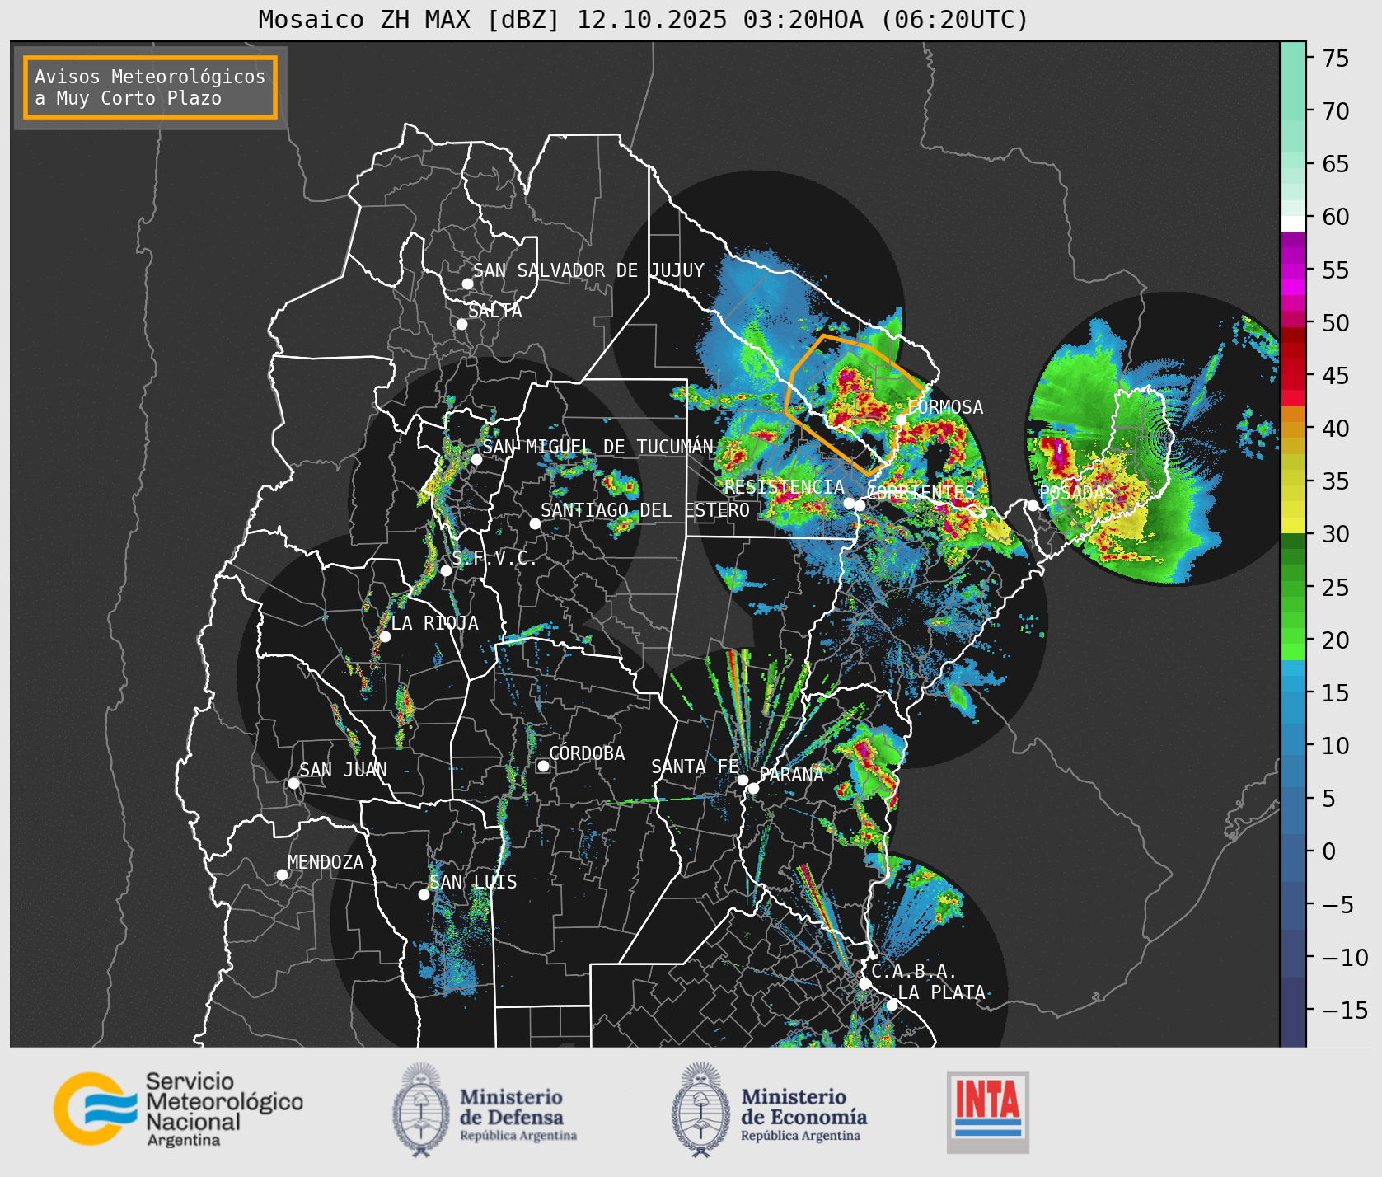Viewport: 1382px width, 1177px height.
Task: Click the SAN LUIS text label
Action: tap(473, 882)
